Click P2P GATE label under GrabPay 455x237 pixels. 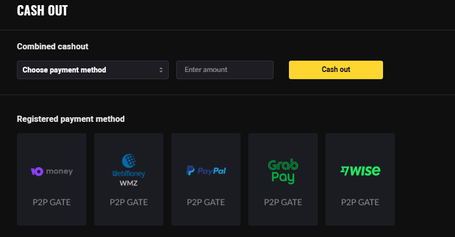[x=283, y=202]
